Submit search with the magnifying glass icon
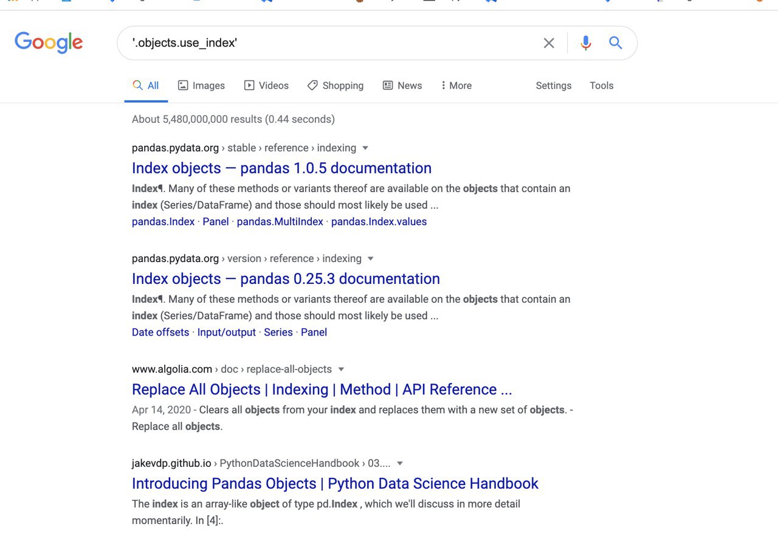Screen dimensions: 778x549 click(616, 43)
